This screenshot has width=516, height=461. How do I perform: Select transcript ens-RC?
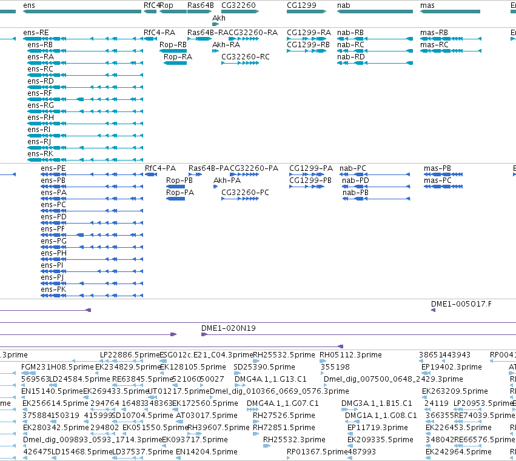pos(85,75)
